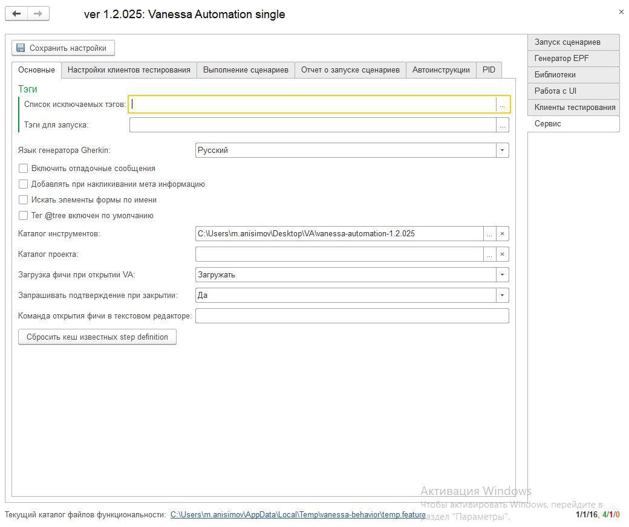Open the Запуск сценариев side tab
Screen dimensions: 629x527
pyautogui.click(x=573, y=42)
